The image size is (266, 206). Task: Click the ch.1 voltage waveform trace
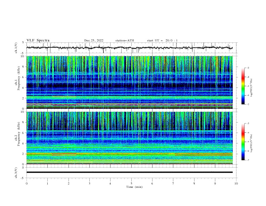pos(130,48)
